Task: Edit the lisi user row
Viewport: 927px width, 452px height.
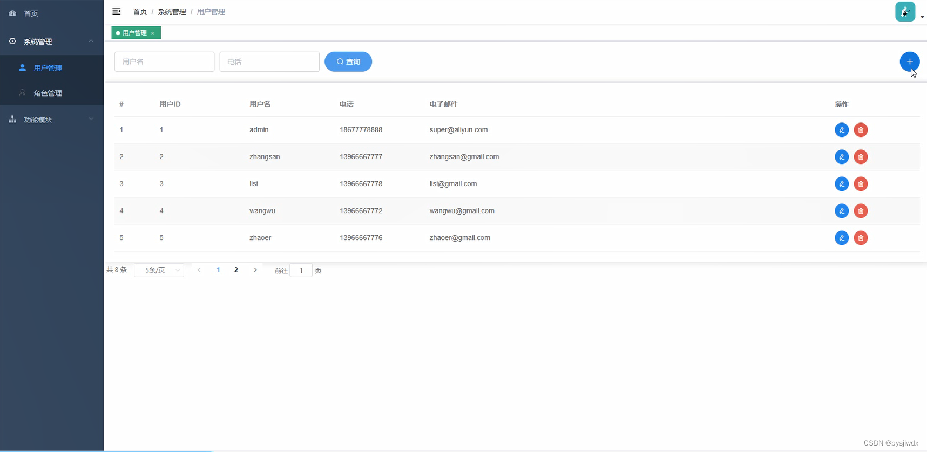Action: pos(842,184)
